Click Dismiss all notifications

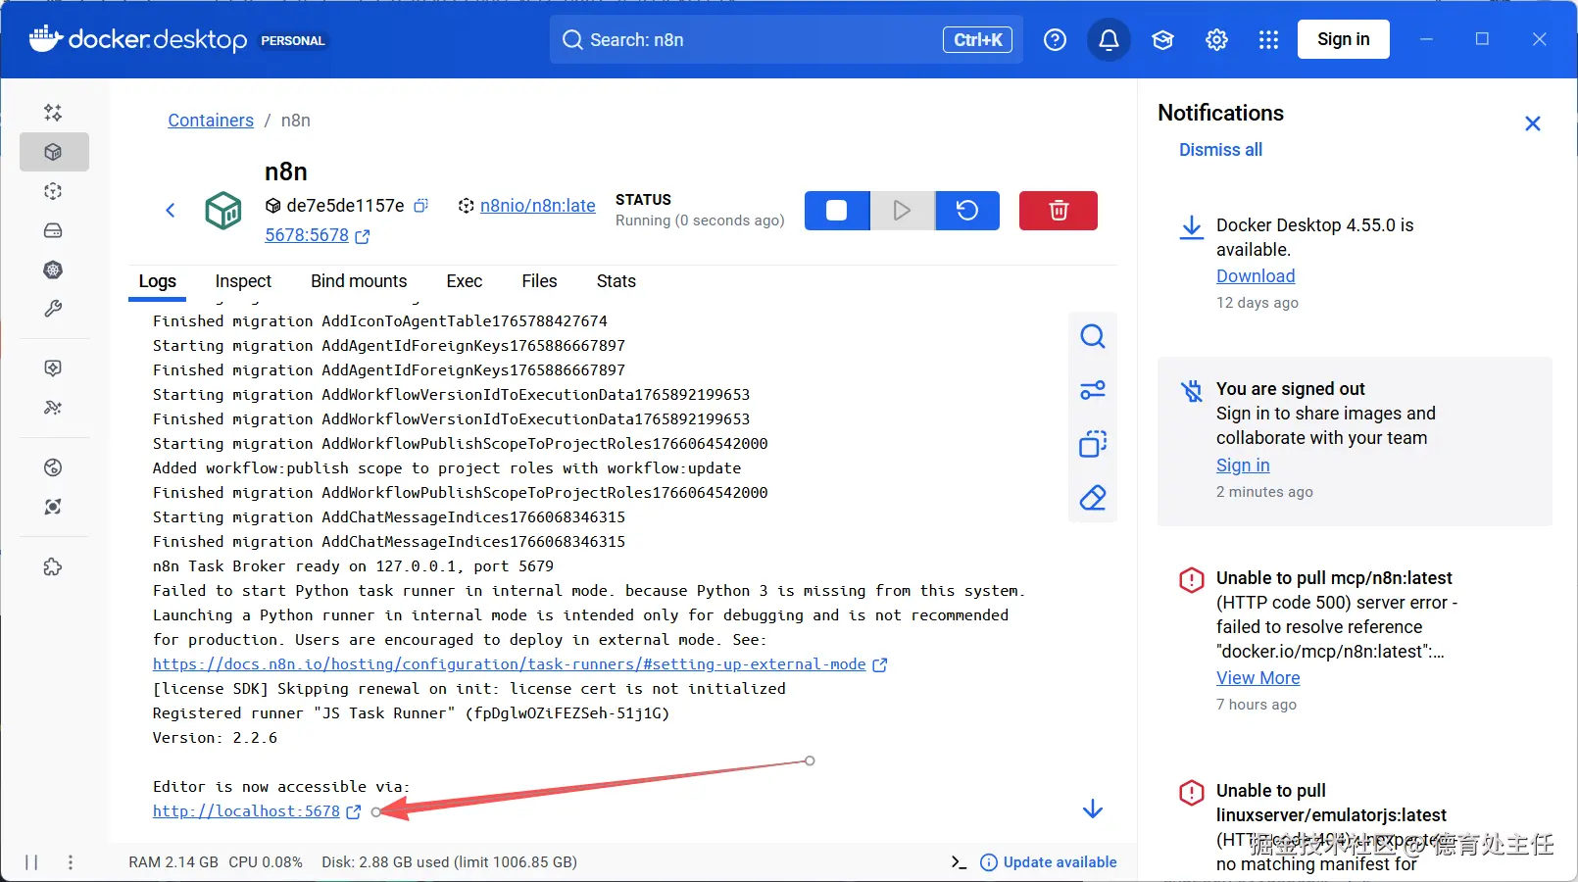[x=1220, y=150]
